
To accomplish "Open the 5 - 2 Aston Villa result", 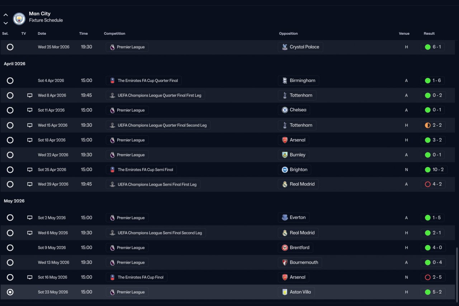I will coord(433,292).
